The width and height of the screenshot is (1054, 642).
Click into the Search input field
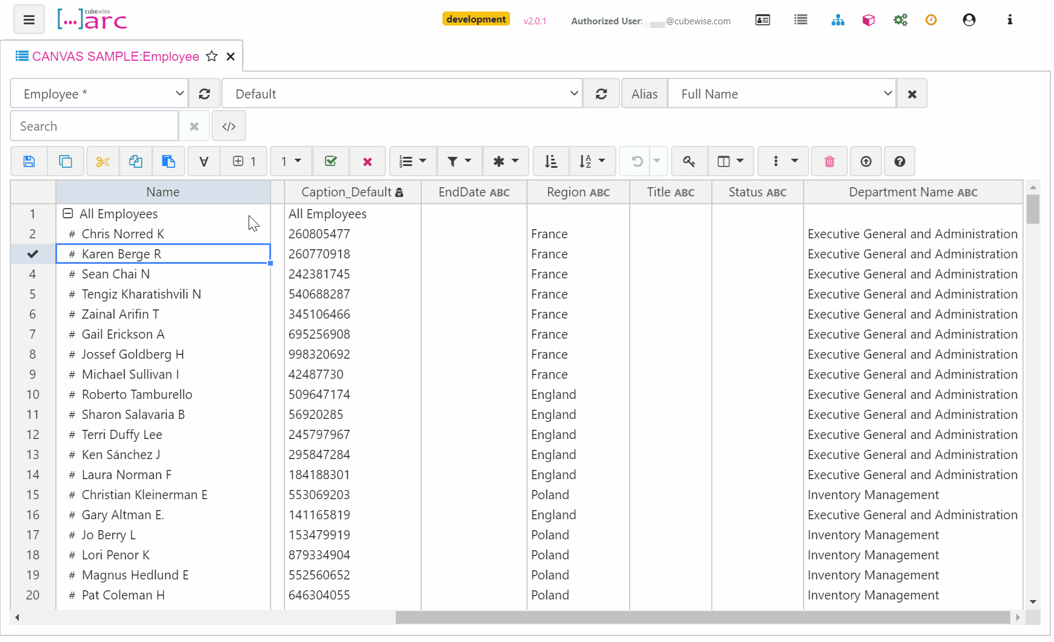click(94, 126)
